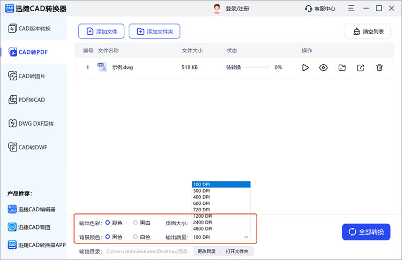Close the application window
This screenshot has width=402, height=260.
(x=391, y=9)
